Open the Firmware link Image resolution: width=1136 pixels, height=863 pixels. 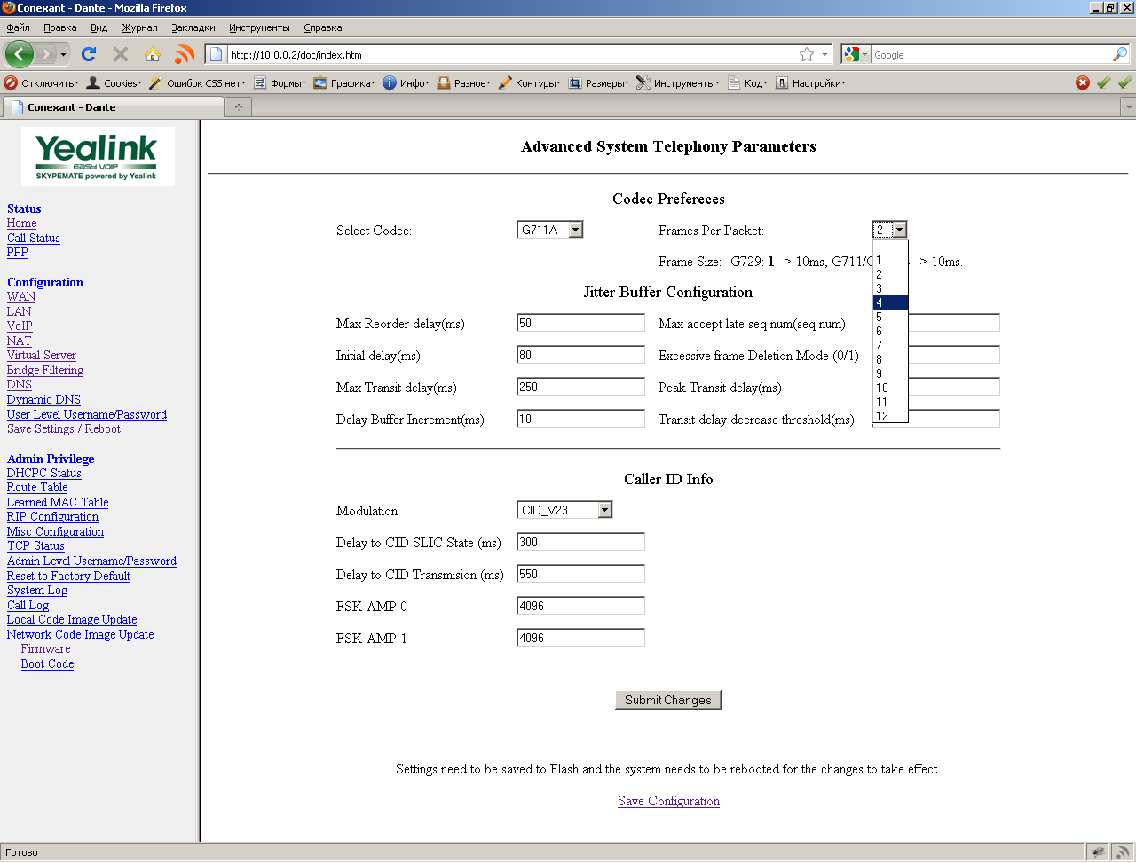[45, 648]
